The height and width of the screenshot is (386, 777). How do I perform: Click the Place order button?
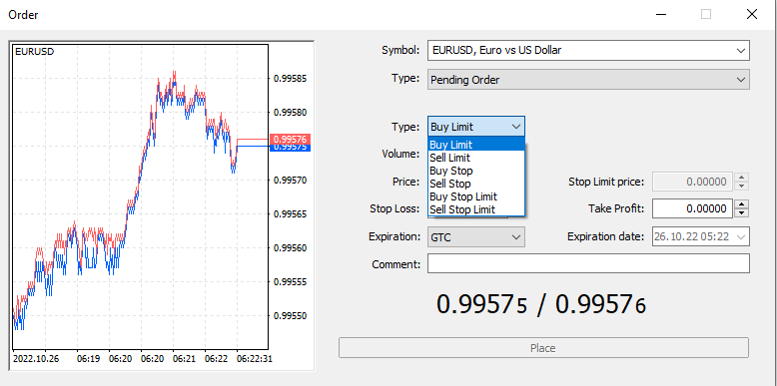(543, 348)
